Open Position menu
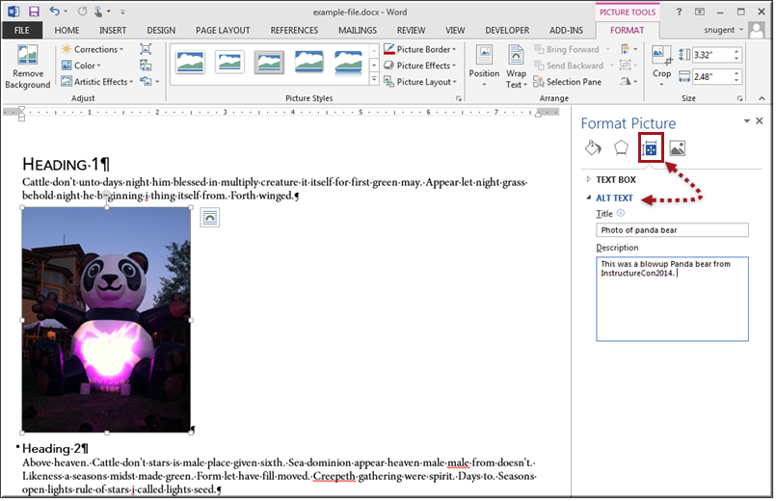 coord(484,66)
